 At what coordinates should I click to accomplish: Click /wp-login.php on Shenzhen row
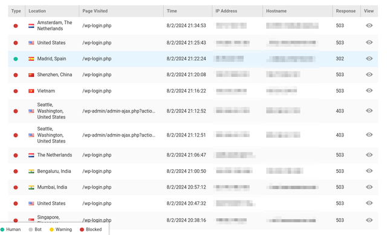tap(97, 75)
